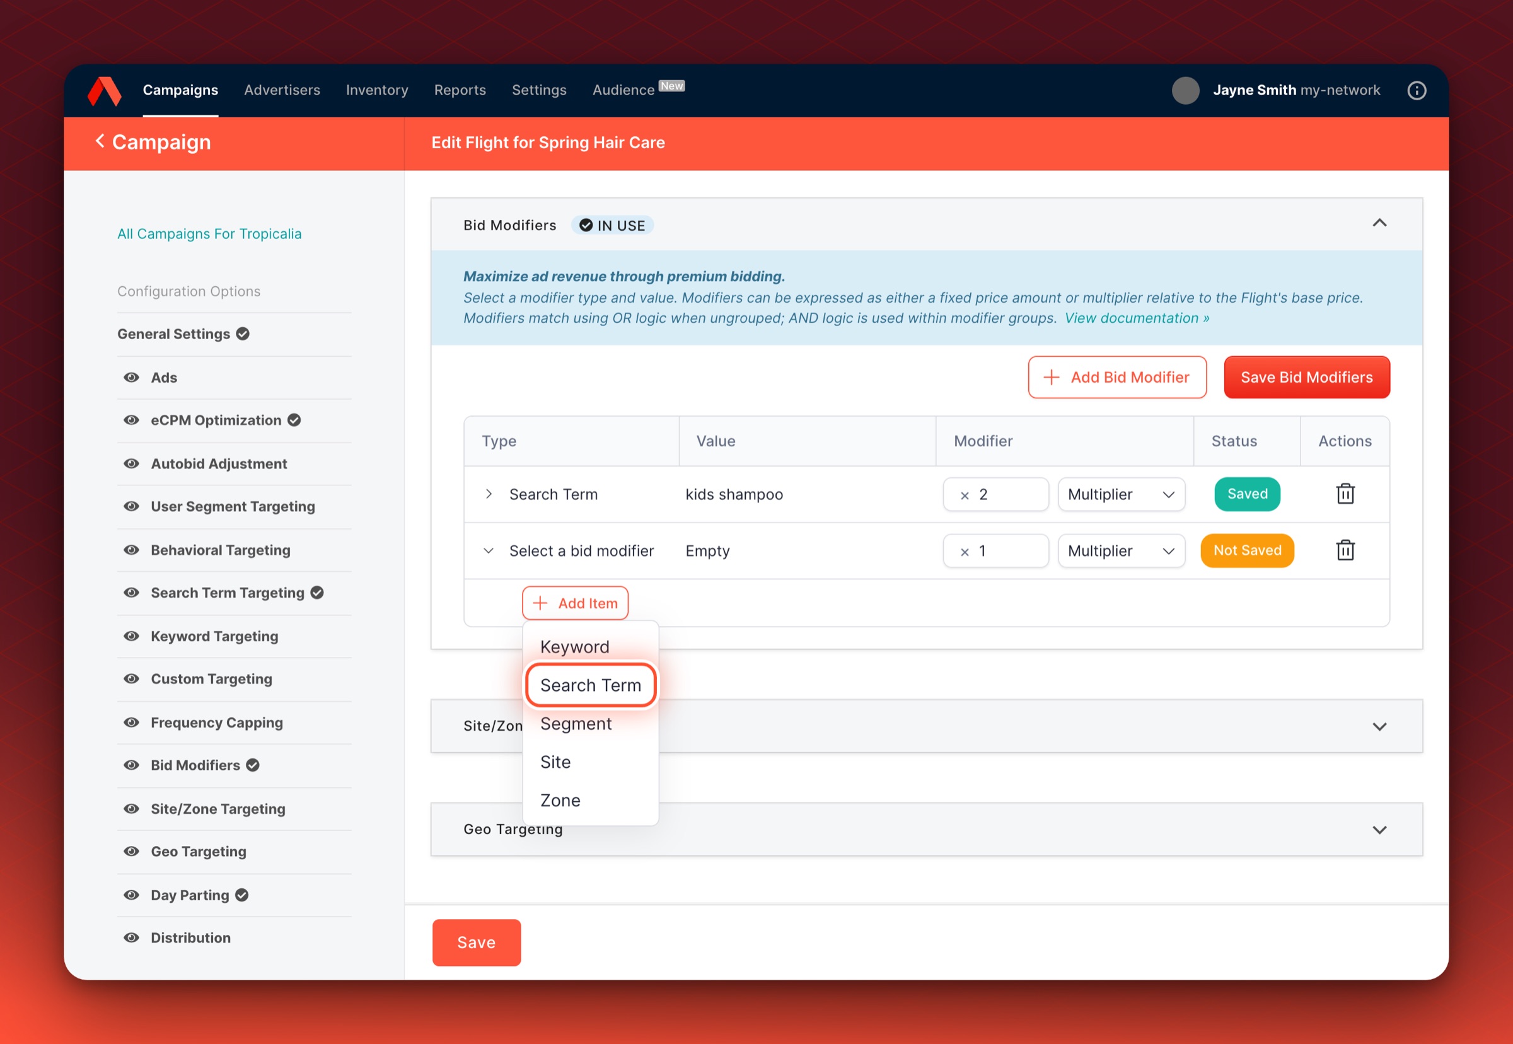
Task: Toggle eye icon for Distribution
Action: pos(132,937)
